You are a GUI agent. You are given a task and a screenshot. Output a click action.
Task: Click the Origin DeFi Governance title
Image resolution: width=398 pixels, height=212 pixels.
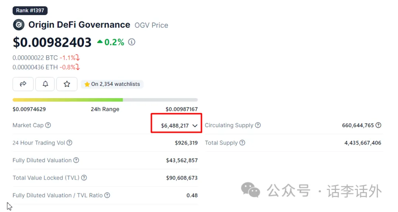point(79,25)
